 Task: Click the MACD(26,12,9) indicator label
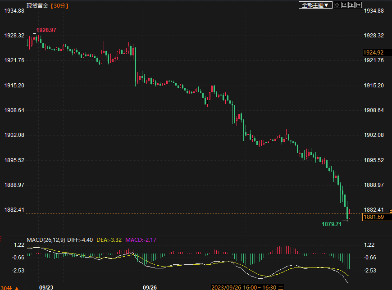[x=46, y=240]
